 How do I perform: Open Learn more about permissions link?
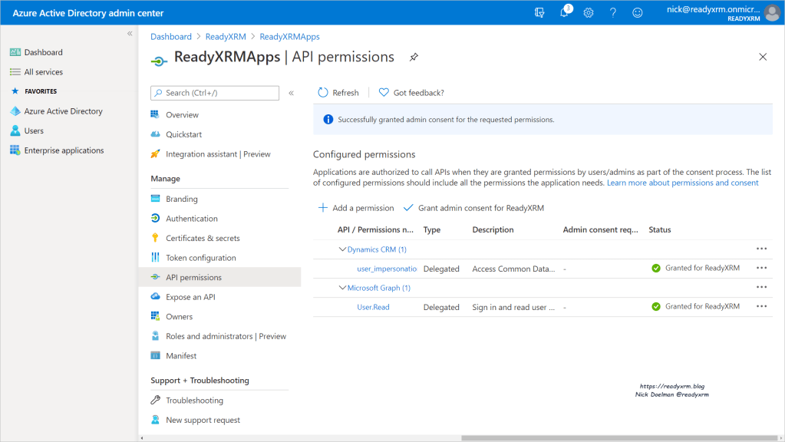click(x=682, y=183)
